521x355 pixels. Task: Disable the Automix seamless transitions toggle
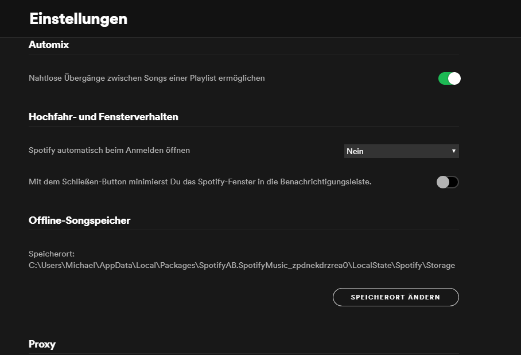449,78
